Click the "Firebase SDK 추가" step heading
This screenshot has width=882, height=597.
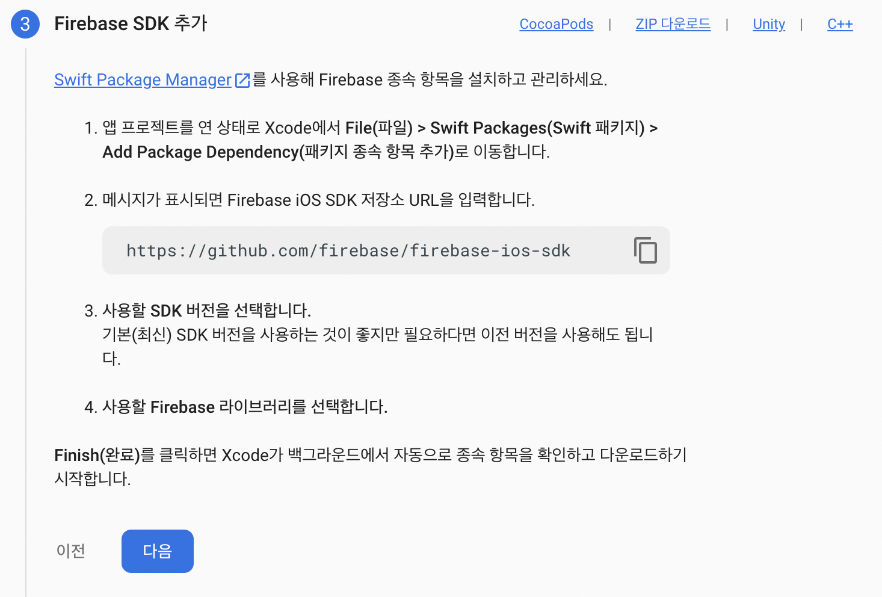click(x=131, y=24)
